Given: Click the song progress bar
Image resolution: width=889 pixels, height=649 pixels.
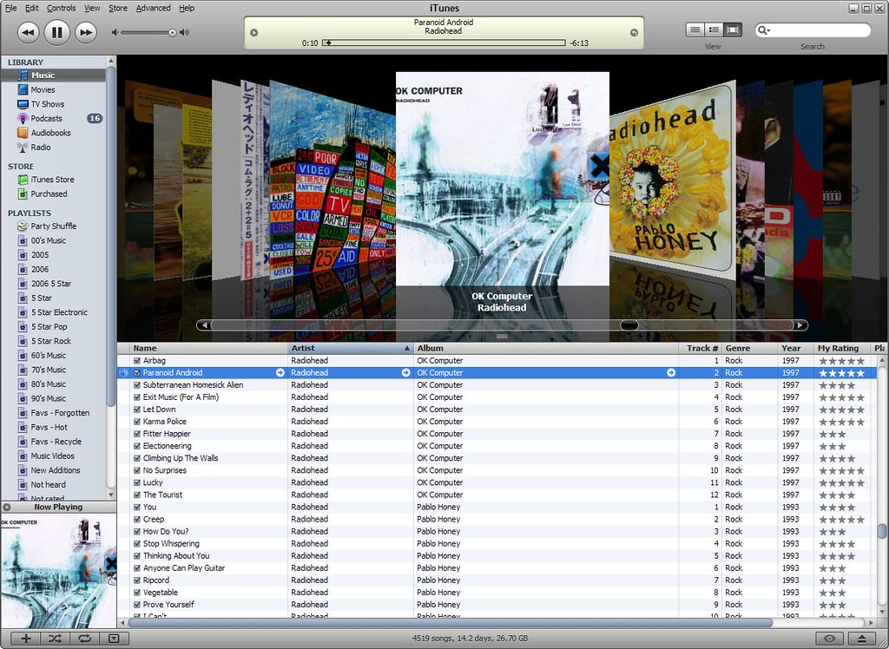Looking at the screenshot, I should pyautogui.click(x=444, y=43).
